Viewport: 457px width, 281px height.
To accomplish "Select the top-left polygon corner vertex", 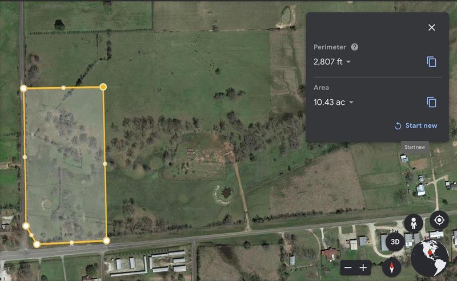I will (23, 88).
